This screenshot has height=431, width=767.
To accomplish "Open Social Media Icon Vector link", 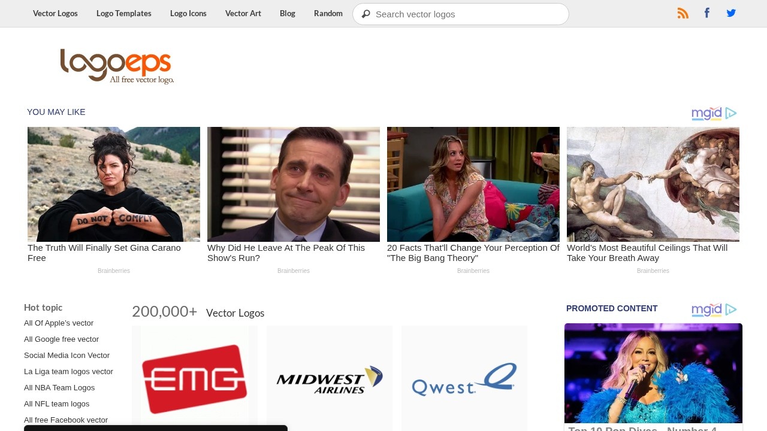I will click(x=67, y=355).
